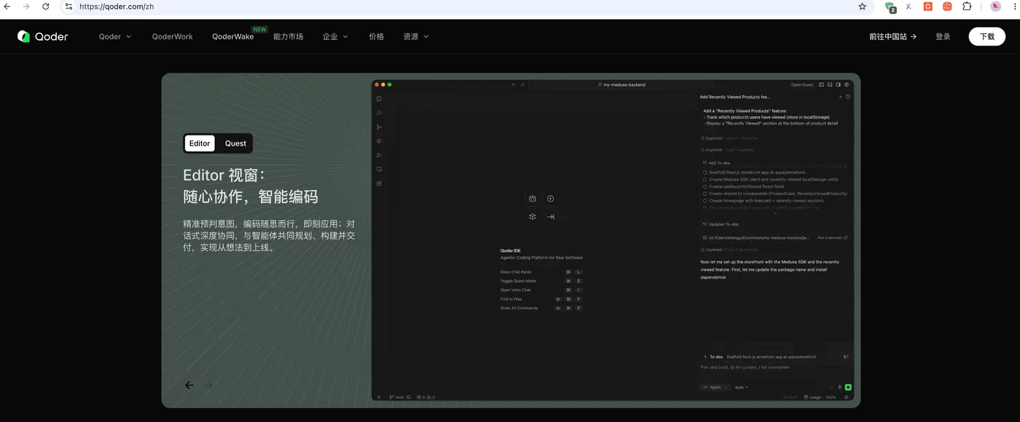Open the Source Control icon in the IDE sidebar
This screenshot has width=1020, height=422.
pos(379,127)
